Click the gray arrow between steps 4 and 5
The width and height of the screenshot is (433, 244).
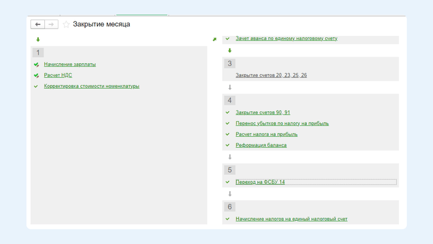point(230,157)
